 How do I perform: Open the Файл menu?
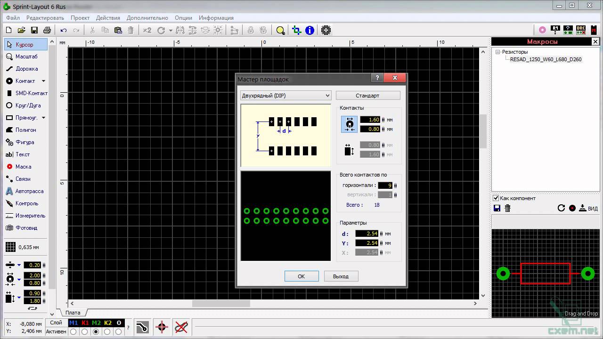pyautogui.click(x=13, y=18)
